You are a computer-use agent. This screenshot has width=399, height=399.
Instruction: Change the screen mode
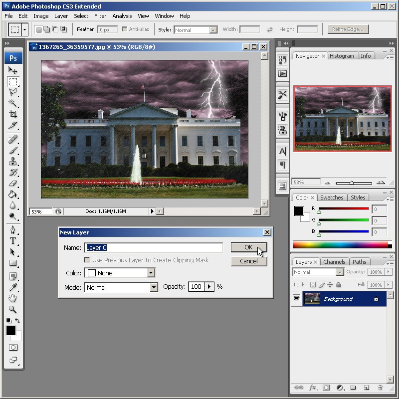click(13, 360)
